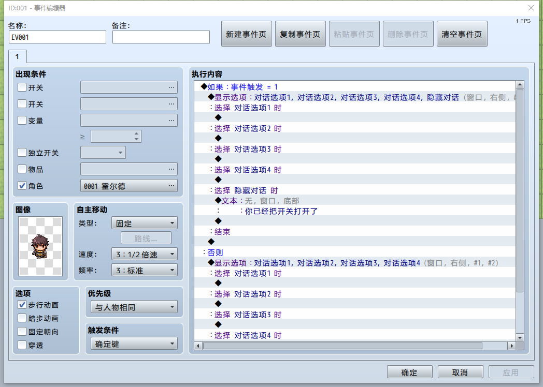Open the 速度 dropdown showing 1/2 倍速

145,254
